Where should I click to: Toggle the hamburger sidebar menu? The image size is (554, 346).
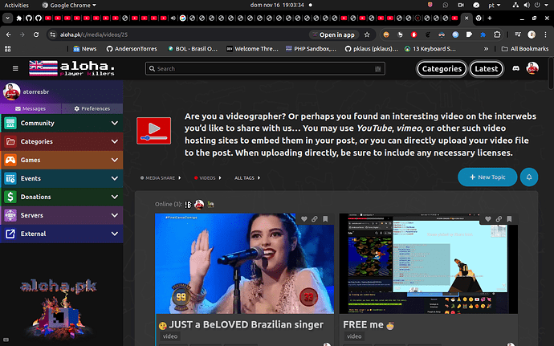(x=14, y=69)
